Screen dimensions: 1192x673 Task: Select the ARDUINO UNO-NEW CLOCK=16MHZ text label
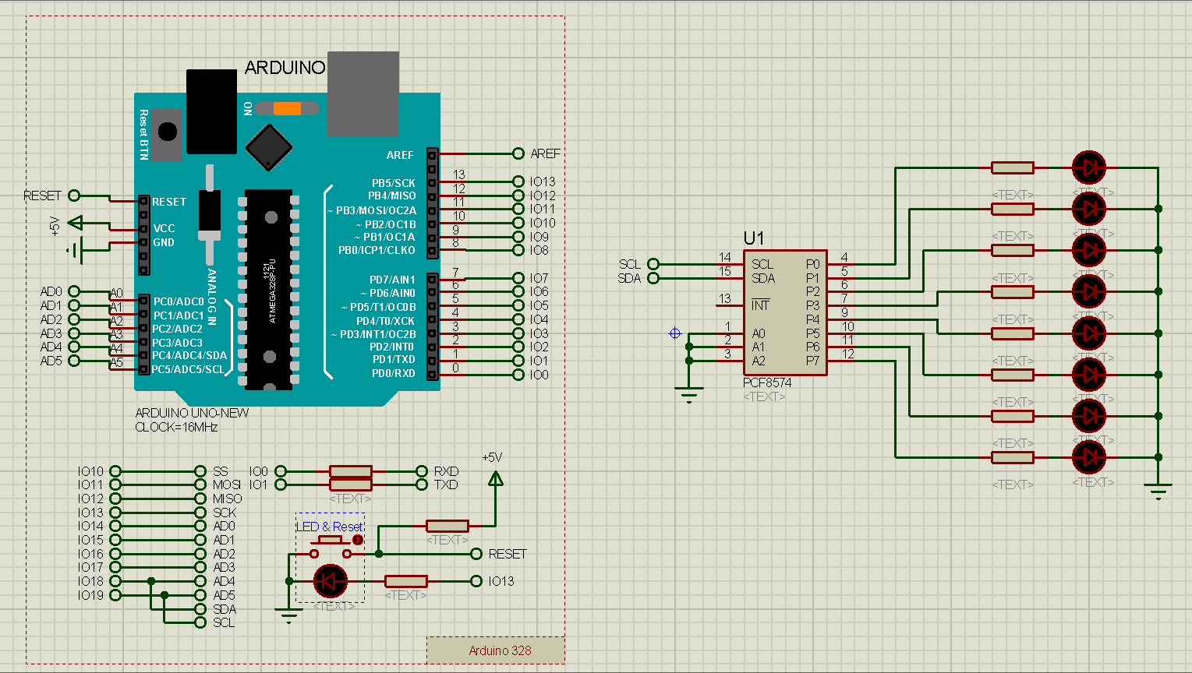192,420
